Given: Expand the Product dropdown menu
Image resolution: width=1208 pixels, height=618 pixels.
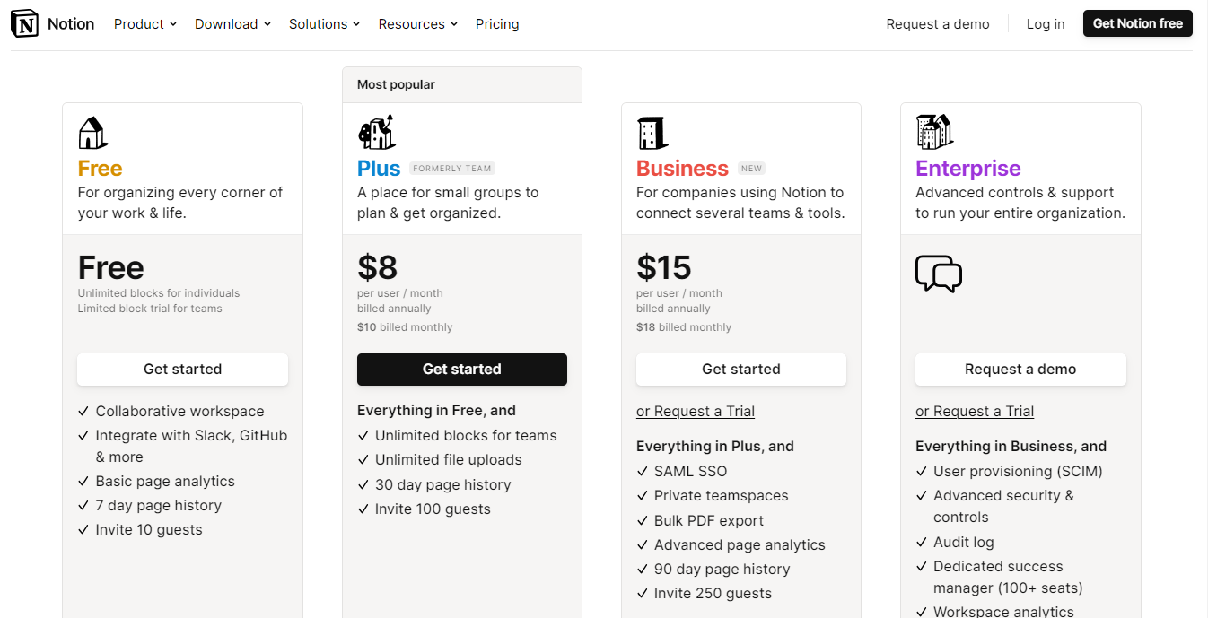Looking at the screenshot, I should 144,24.
